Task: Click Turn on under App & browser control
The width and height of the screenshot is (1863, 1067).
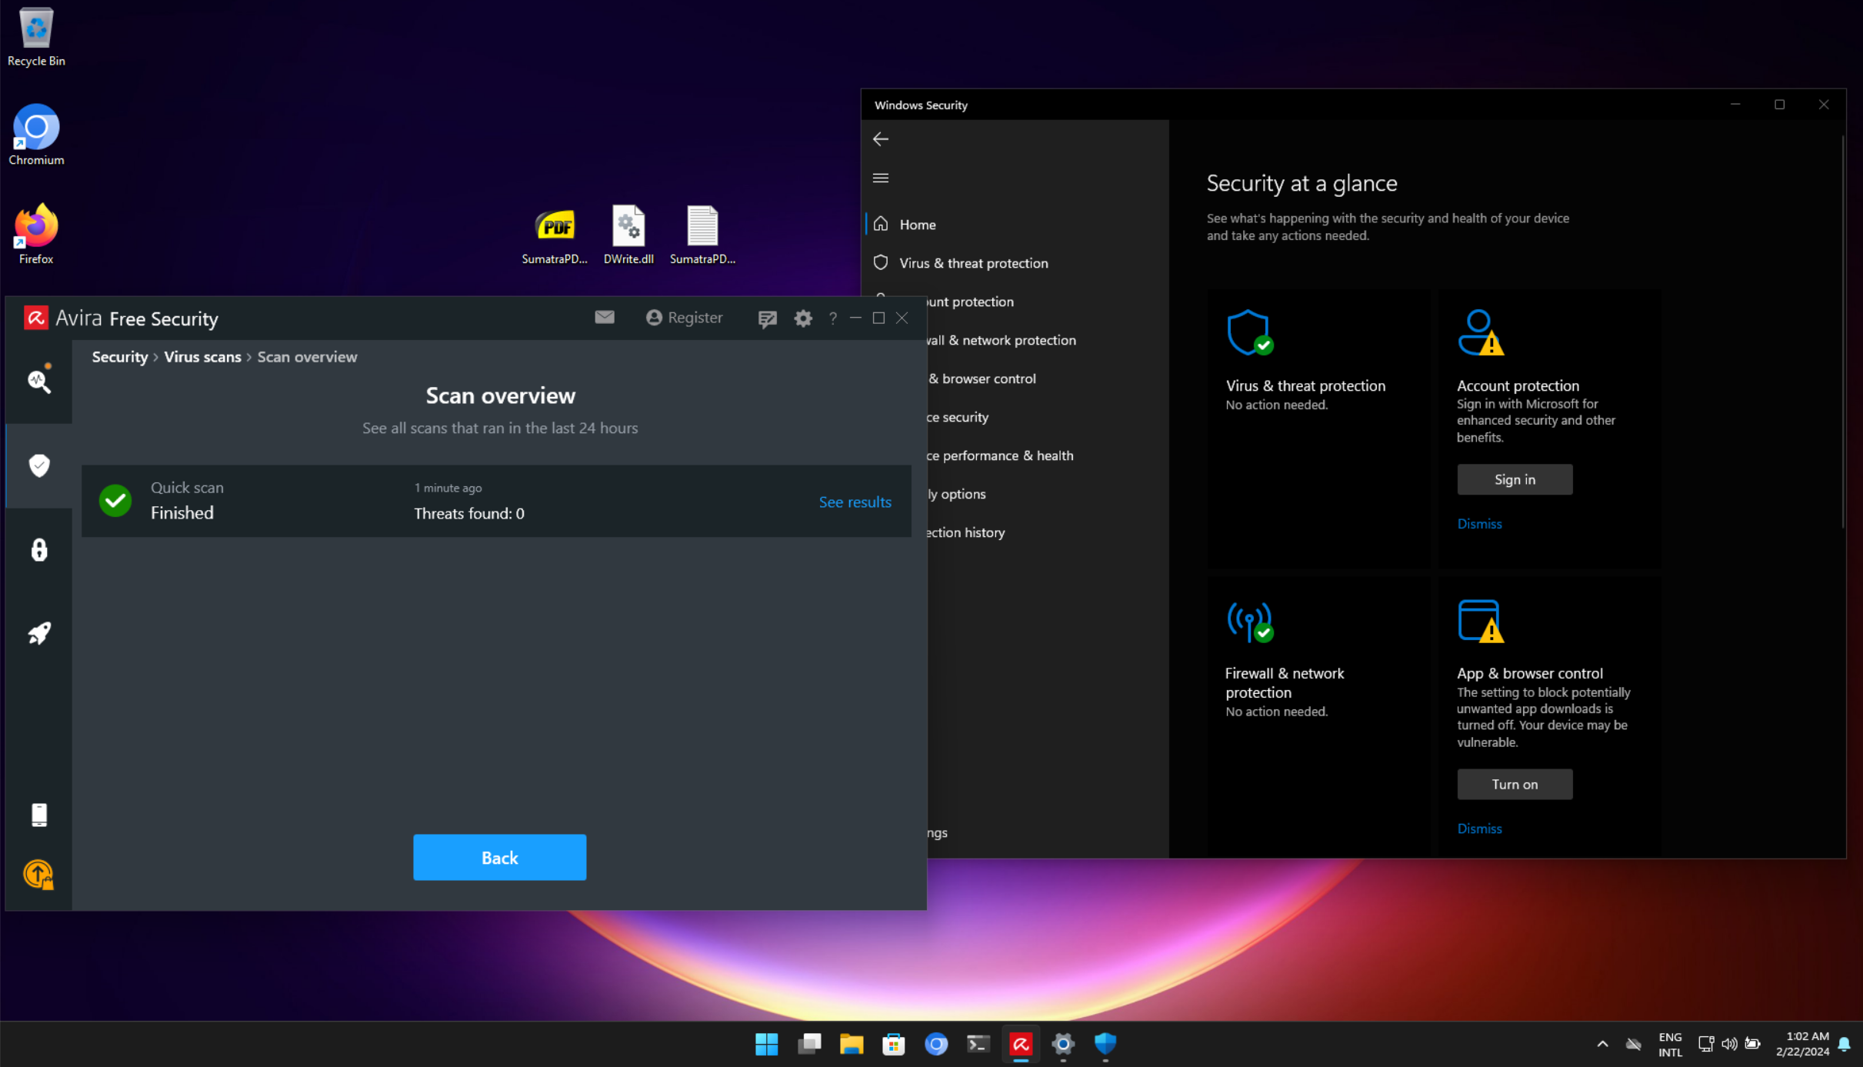Action: pos(1515,784)
